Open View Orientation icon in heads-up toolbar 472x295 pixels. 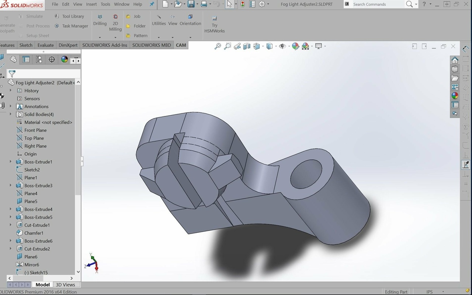tap(257, 46)
